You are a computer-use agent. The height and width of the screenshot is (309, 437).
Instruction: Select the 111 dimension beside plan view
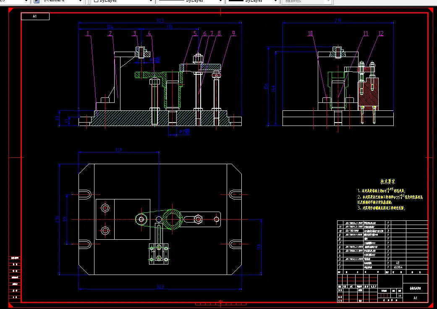point(259,247)
